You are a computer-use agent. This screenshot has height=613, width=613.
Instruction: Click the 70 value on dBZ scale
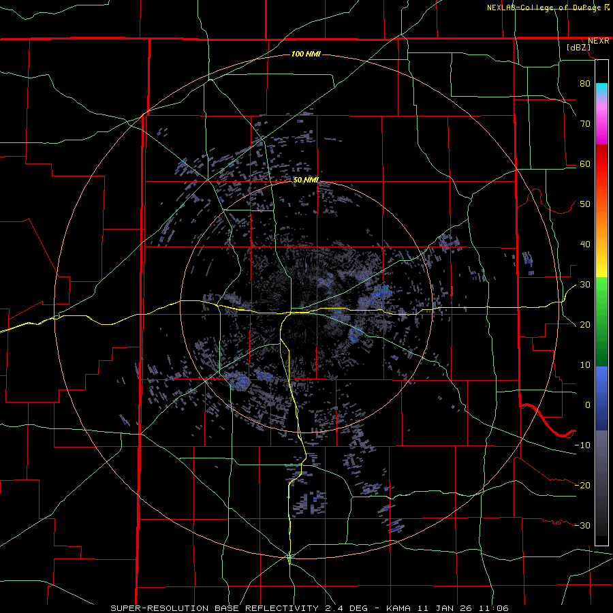(x=585, y=124)
